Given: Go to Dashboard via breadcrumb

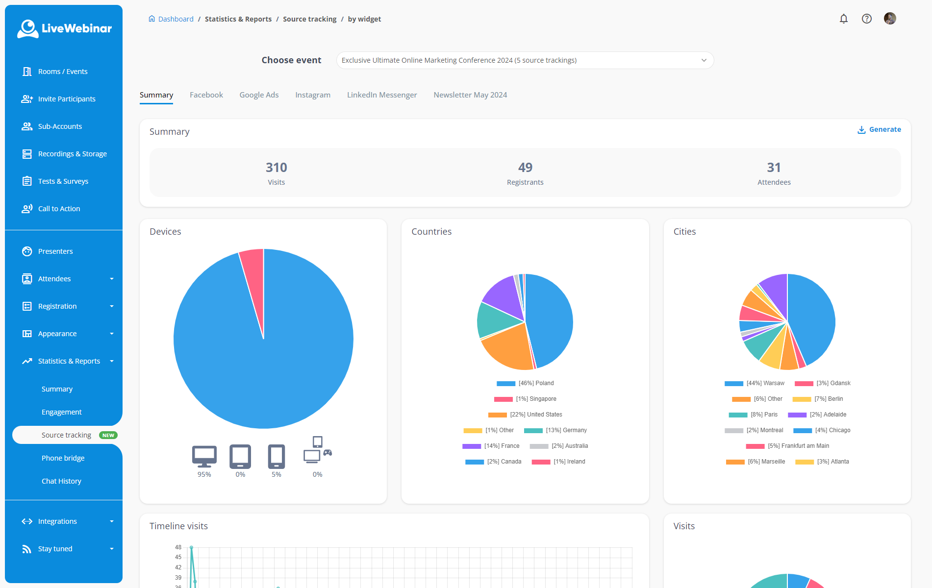Looking at the screenshot, I should (176, 19).
